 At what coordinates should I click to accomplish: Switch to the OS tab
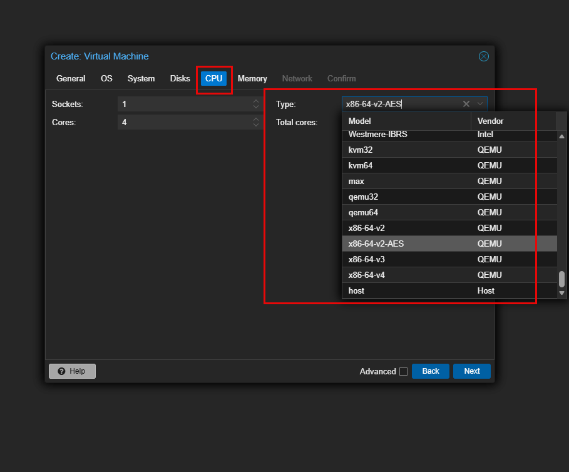(106, 78)
